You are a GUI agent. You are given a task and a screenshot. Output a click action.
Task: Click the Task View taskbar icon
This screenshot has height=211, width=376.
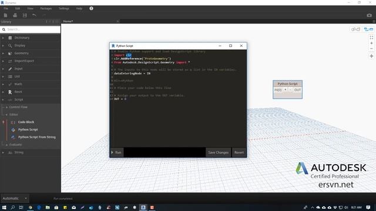click(21, 207)
